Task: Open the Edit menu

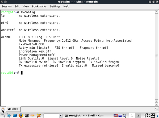Action: tap(17, 6)
